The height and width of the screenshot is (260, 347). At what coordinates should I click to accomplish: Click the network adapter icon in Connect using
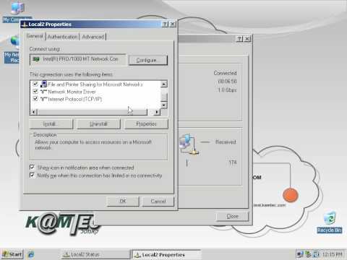click(x=36, y=59)
